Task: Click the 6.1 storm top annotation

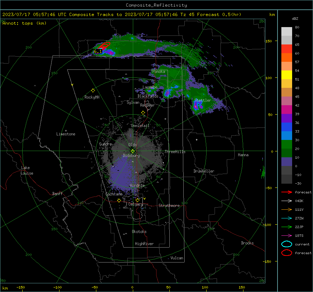Action: (x=98, y=51)
